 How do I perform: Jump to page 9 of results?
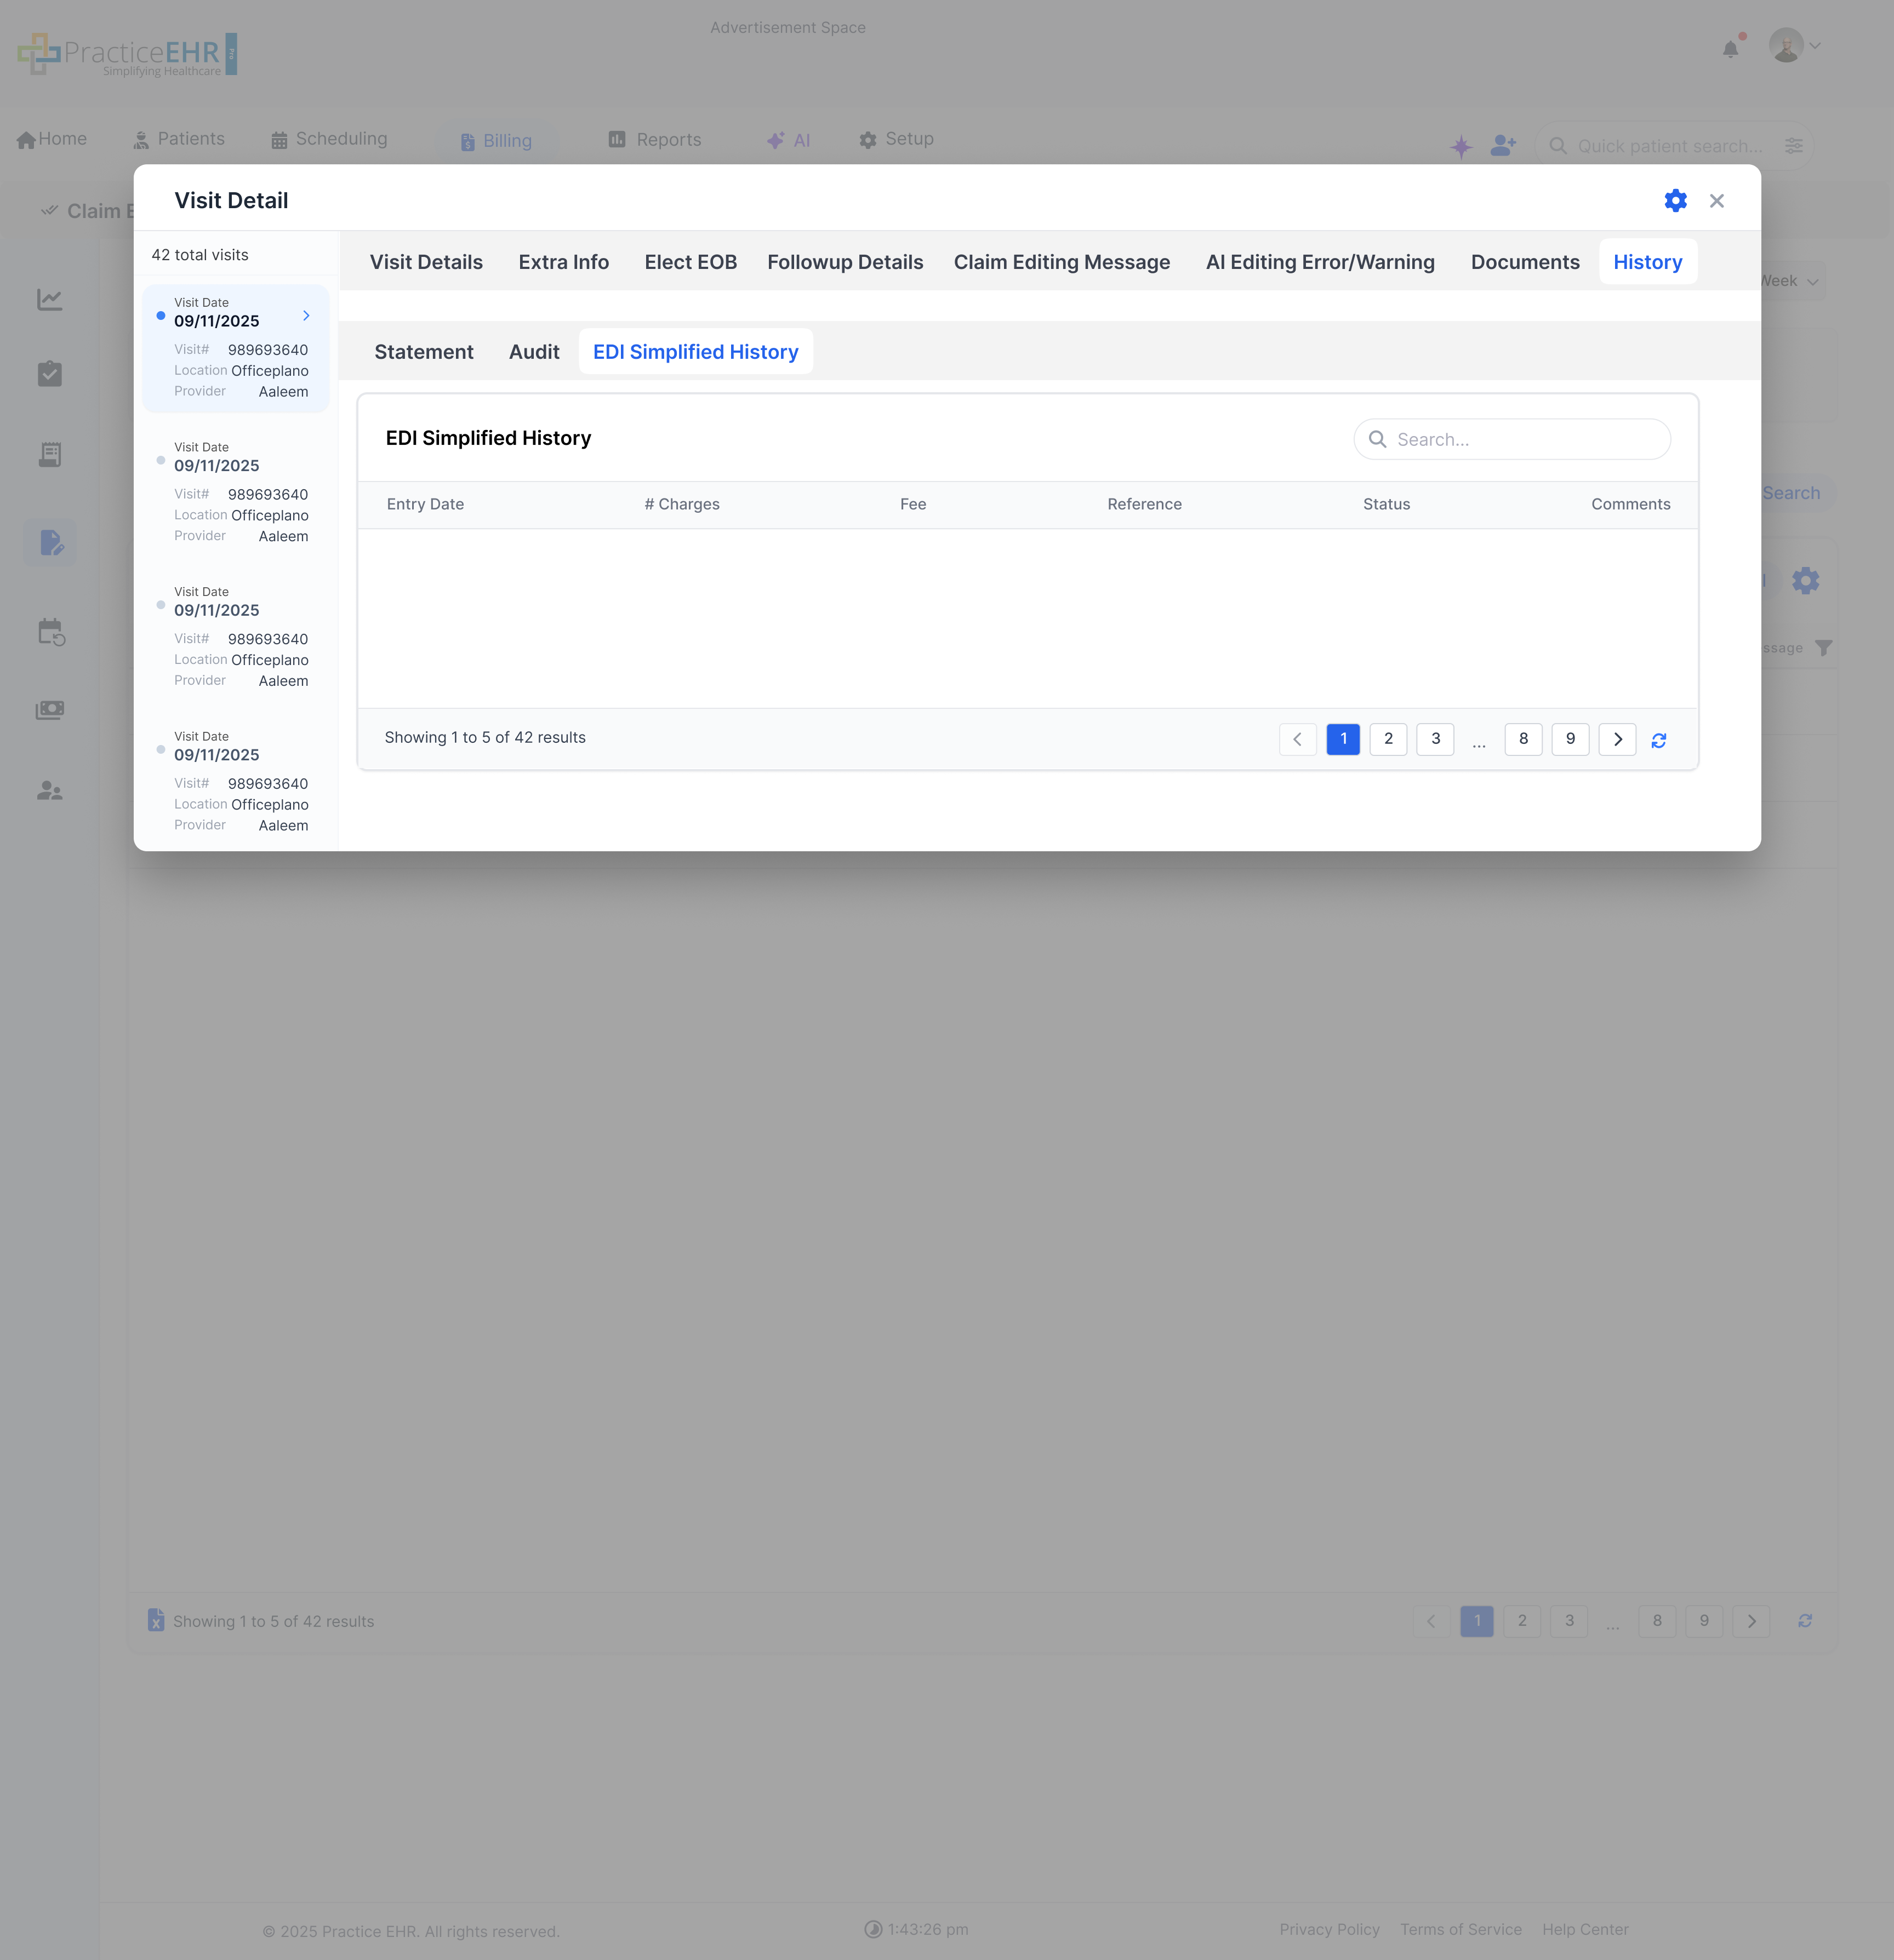pos(1569,739)
